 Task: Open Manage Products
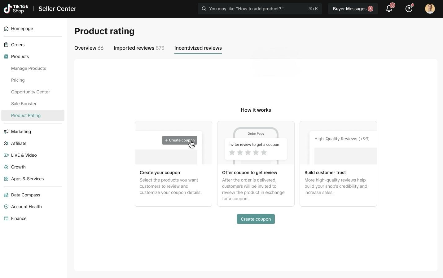(x=29, y=68)
